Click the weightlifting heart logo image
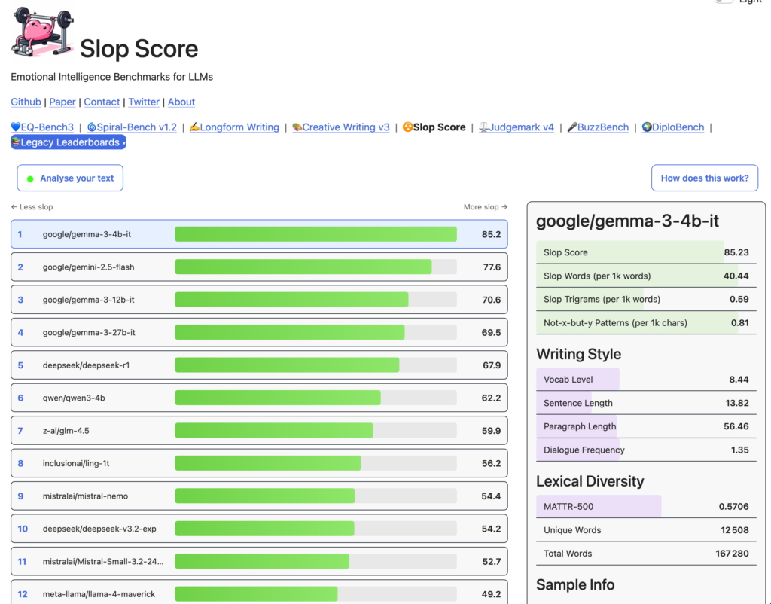This screenshot has width=771, height=604. coord(42,32)
